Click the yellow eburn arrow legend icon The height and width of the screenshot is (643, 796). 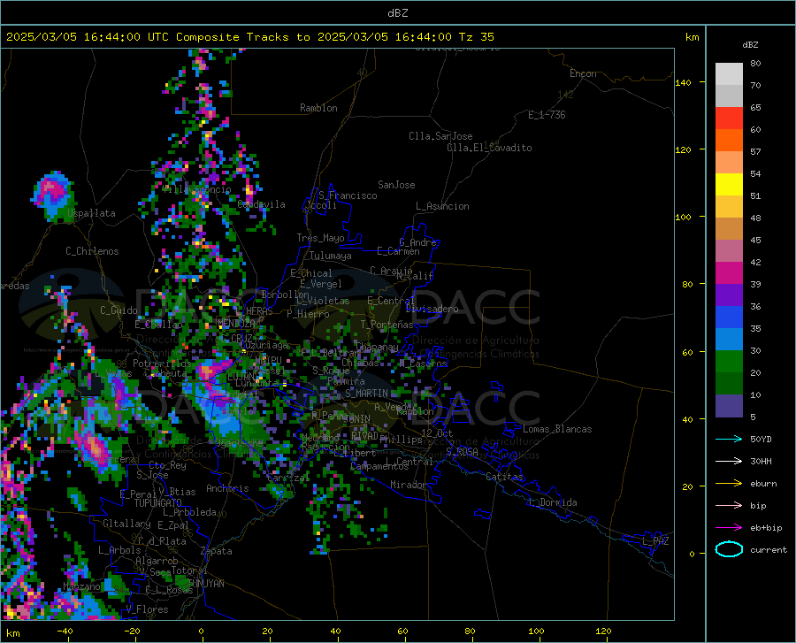729,484
